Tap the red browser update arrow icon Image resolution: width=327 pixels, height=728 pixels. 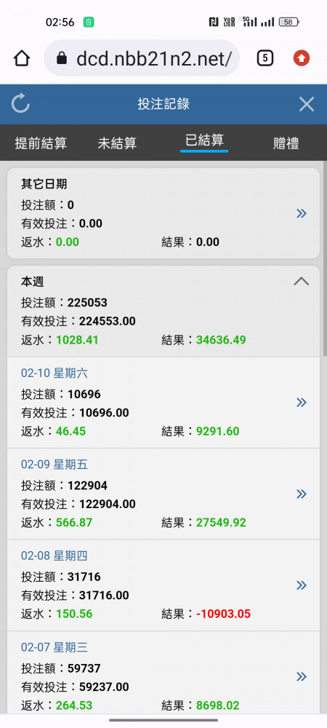pos(302,58)
